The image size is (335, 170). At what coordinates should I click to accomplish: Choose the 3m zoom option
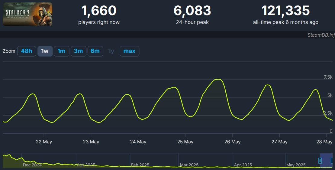click(x=79, y=51)
